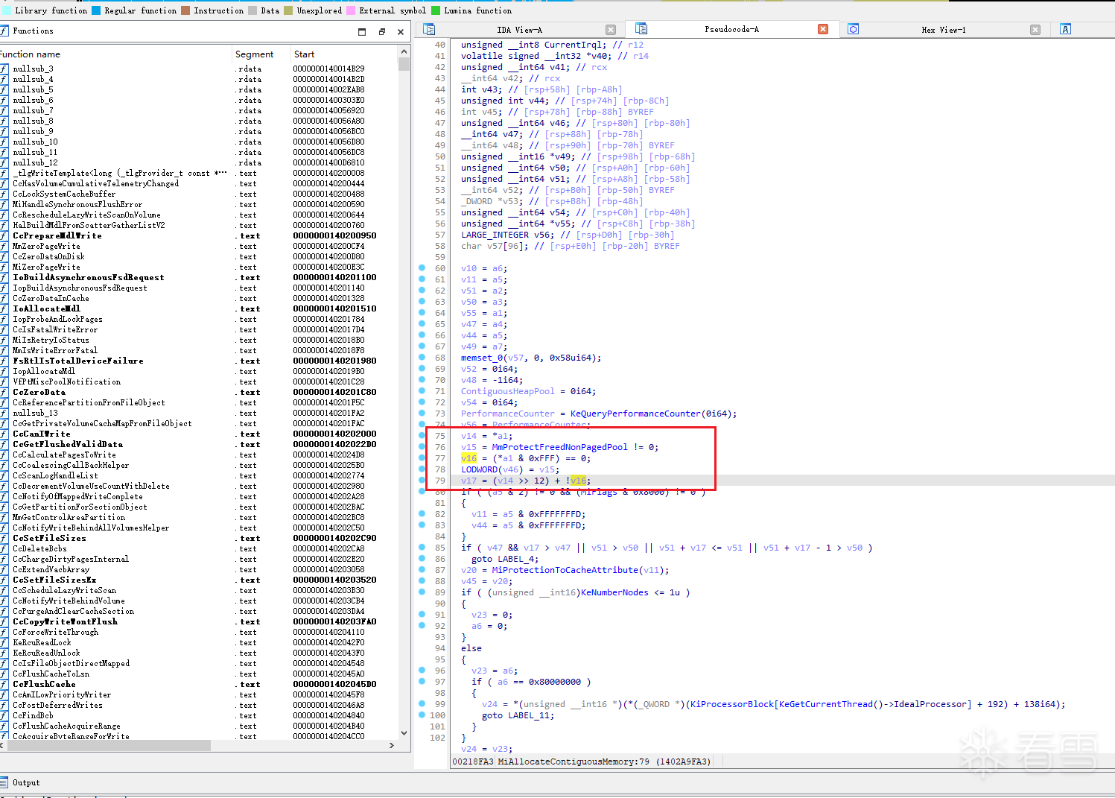Image resolution: width=1115 pixels, height=798 pixels.
Task: Click the Functions list scroll-down arrow
Action: (x=404, y=733)
